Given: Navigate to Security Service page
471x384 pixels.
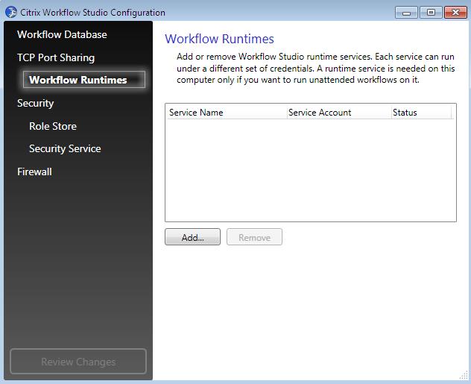Looking at the screenshot, I should pos(65,148).
